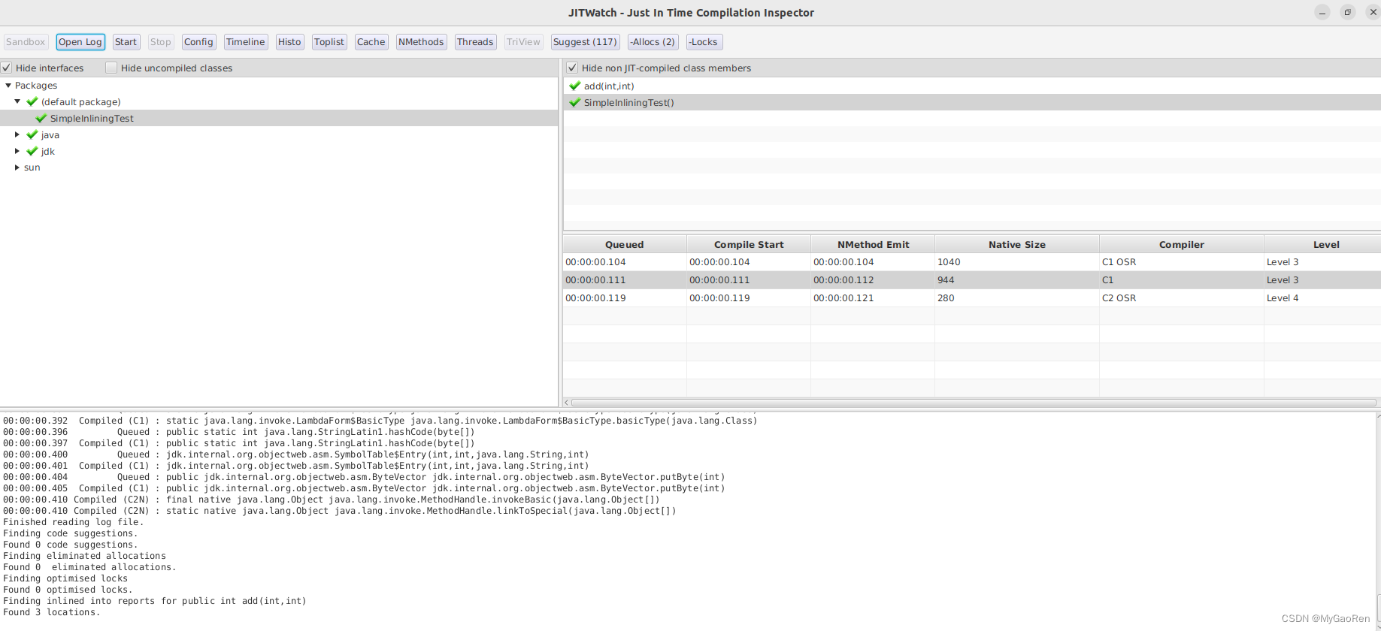Image resolution: width=1381 pixels, height=631 pixels.
Task: Click 'Found 0 code suggestions.' log line
Action: point(71,545)
